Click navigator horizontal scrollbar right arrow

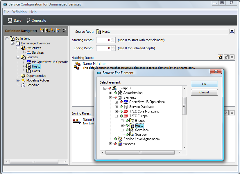[x=65, y=162]
